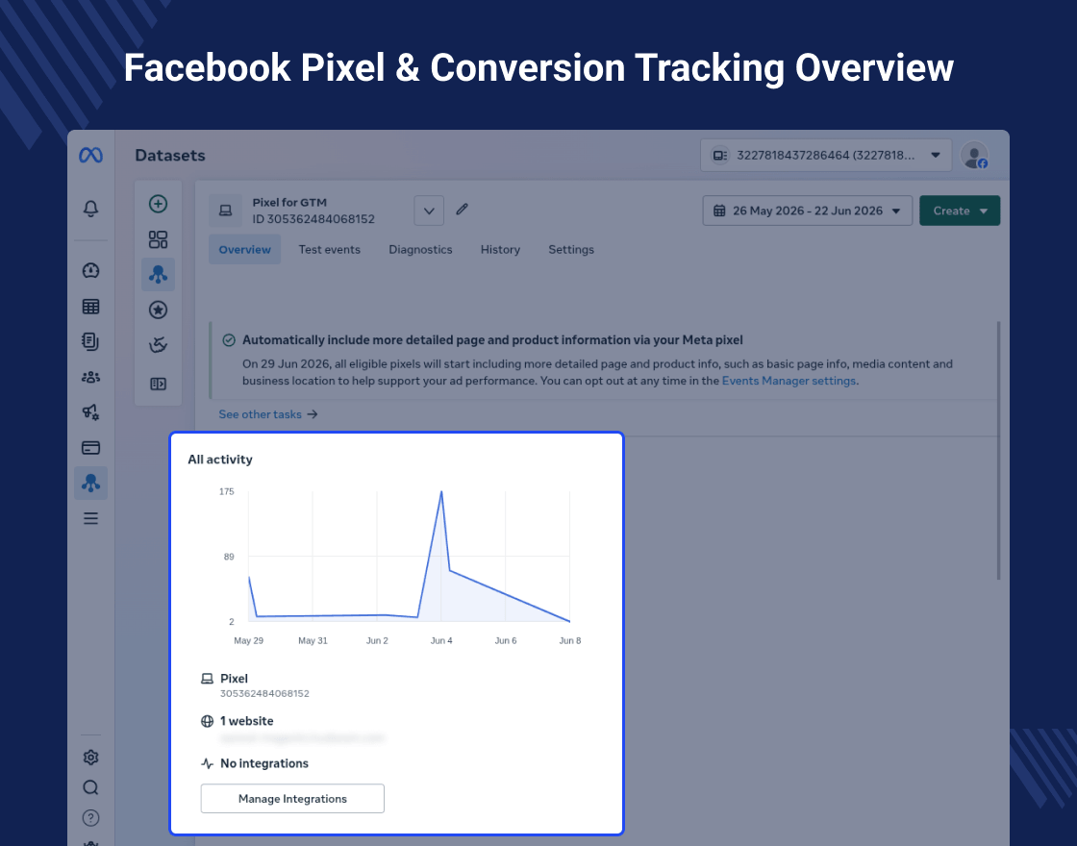The image size is (1077, 846).
Task: Switch to Settings tab
Action: 571,249
